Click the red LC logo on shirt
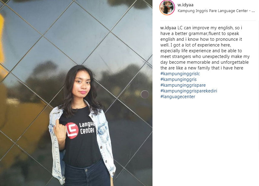259x186 pixels. 72,130
